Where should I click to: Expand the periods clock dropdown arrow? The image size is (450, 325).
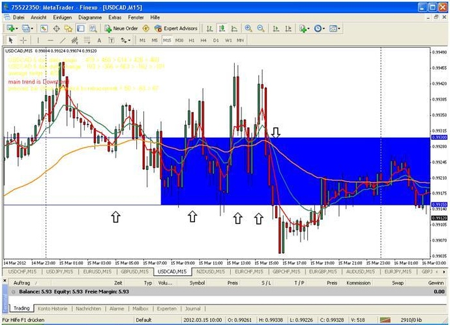(x=323, y=29)
